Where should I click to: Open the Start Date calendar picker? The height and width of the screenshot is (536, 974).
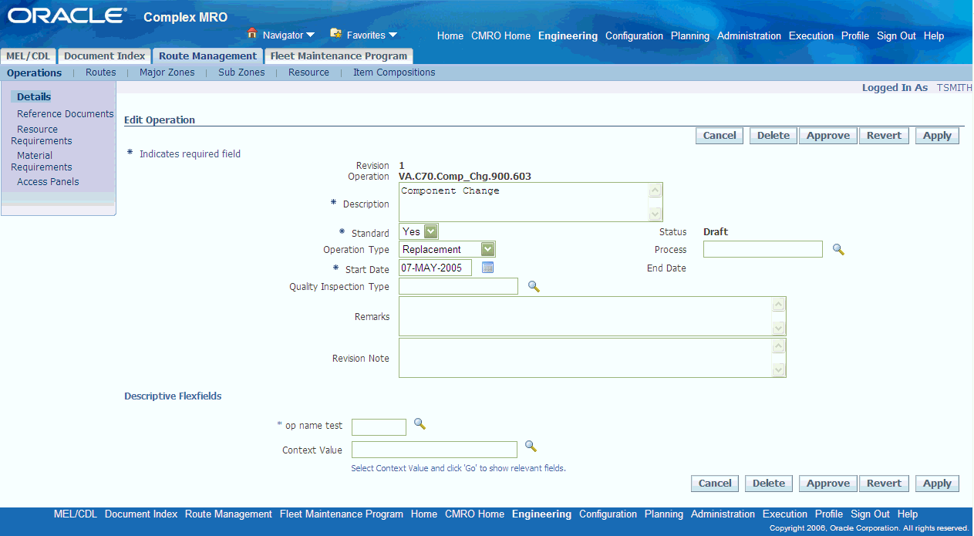pyautogui.click(x=487, y=268)
